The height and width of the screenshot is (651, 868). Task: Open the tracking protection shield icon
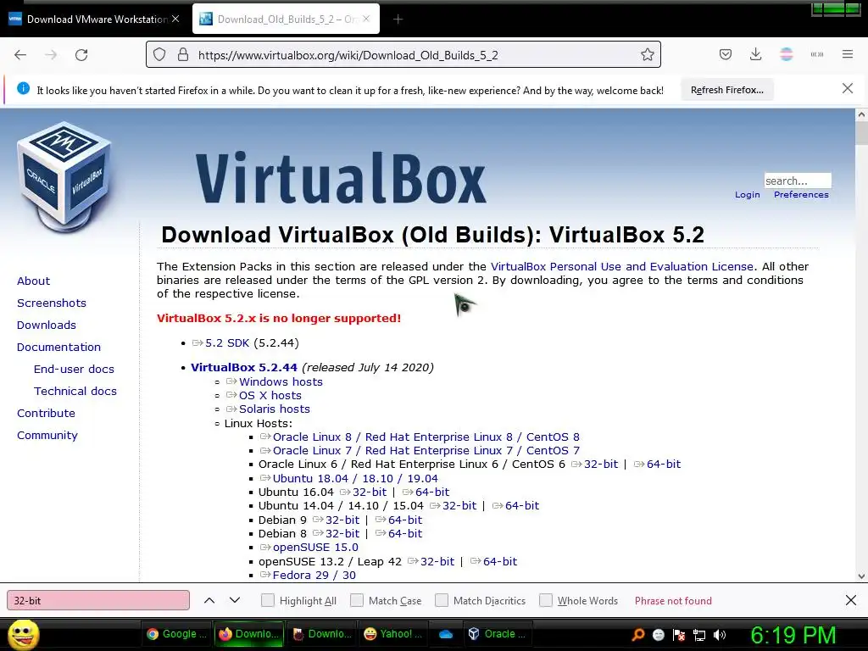(x=159, y=55)
